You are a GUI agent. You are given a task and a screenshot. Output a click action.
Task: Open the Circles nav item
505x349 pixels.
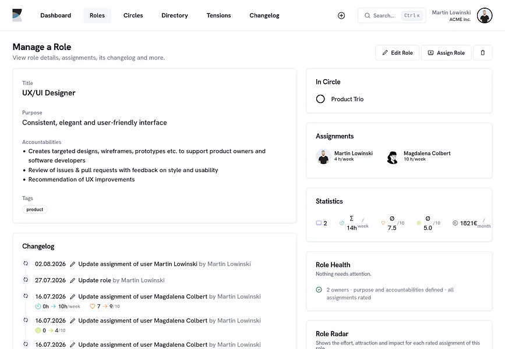[x=133, y=16]
